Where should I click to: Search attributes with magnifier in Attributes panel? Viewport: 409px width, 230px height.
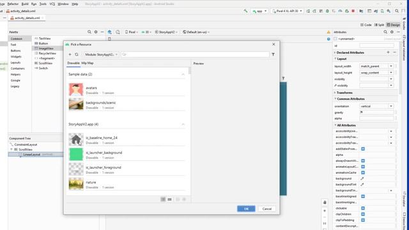[x=385, y=32]
